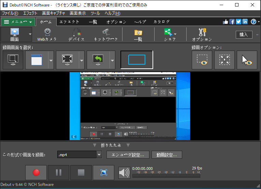This screenshot has width=261, height=189.
Task: Select the window capture mode
Action: click(37, 60)
